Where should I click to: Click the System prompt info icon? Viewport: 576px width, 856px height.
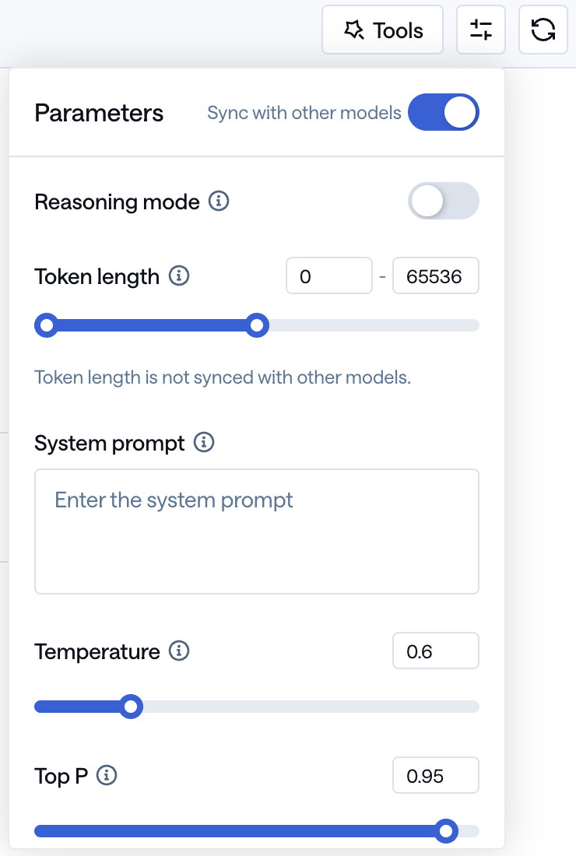(x=204, y=443)
